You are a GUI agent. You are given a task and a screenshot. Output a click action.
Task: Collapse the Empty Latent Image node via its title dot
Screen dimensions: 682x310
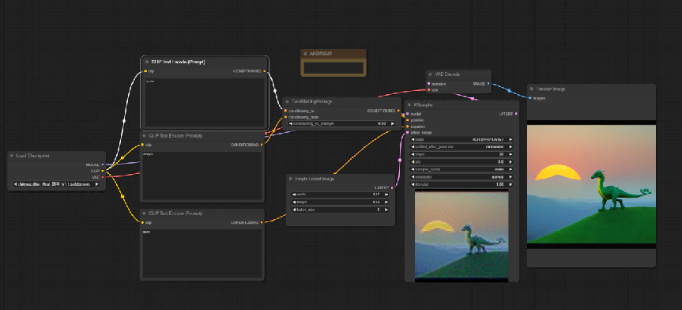tap(291, 179)
